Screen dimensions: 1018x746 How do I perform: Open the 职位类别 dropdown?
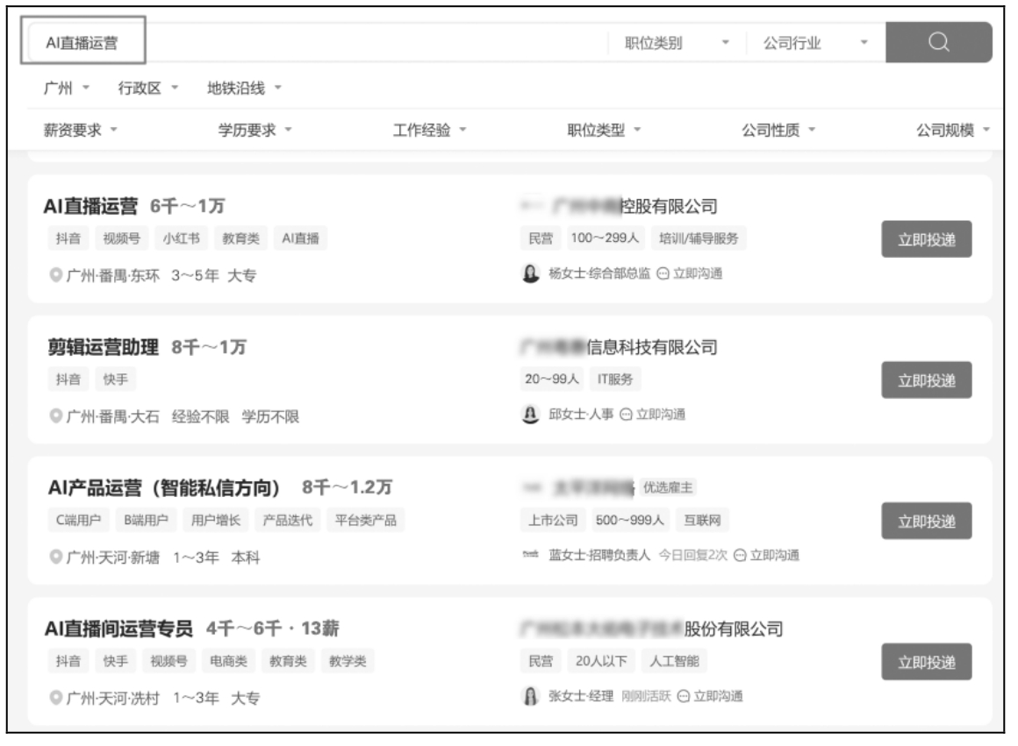click(676, 43)
